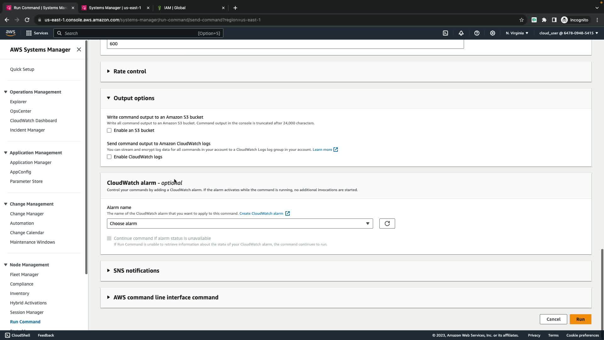Image resolution: width=604 pixels, height=340 pixels.
Task: Open CloudShell icon in top navigation bar
Action: click(x=445, y=33)
